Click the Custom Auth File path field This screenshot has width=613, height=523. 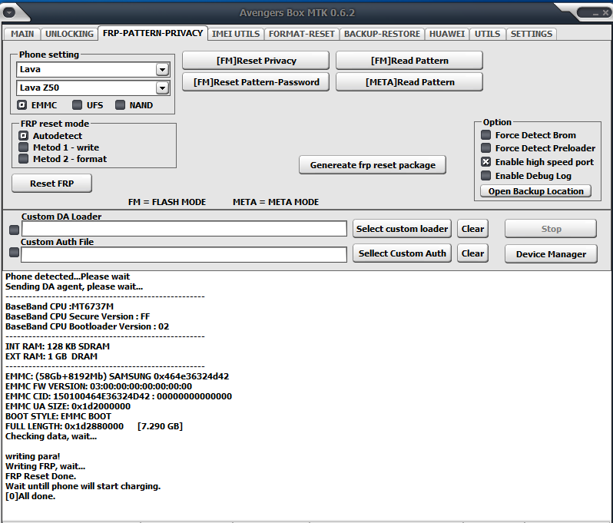click(184, 254)
